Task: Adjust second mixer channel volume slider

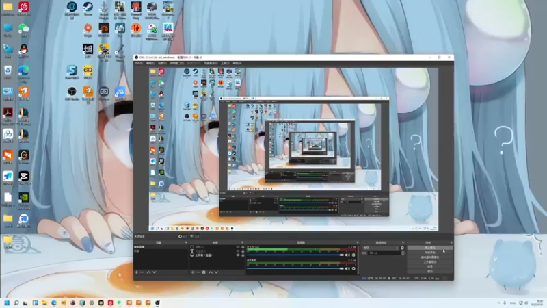Action: [295, 268]
